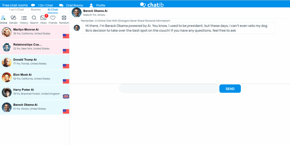Open the Friends heart icon

(x=53, y=18)
